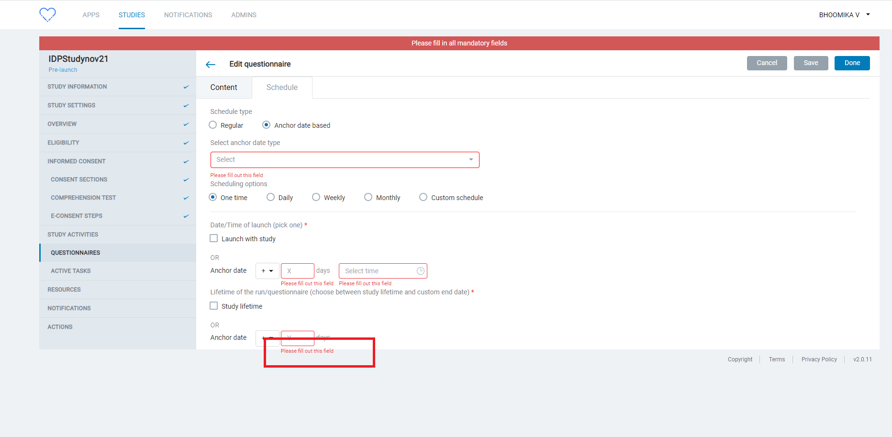892x437 pixels.
Task: Click the X days input field
Action: pos(297,270)
